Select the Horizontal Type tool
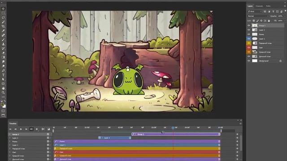The image size is (287, 161). pos(3,75)
